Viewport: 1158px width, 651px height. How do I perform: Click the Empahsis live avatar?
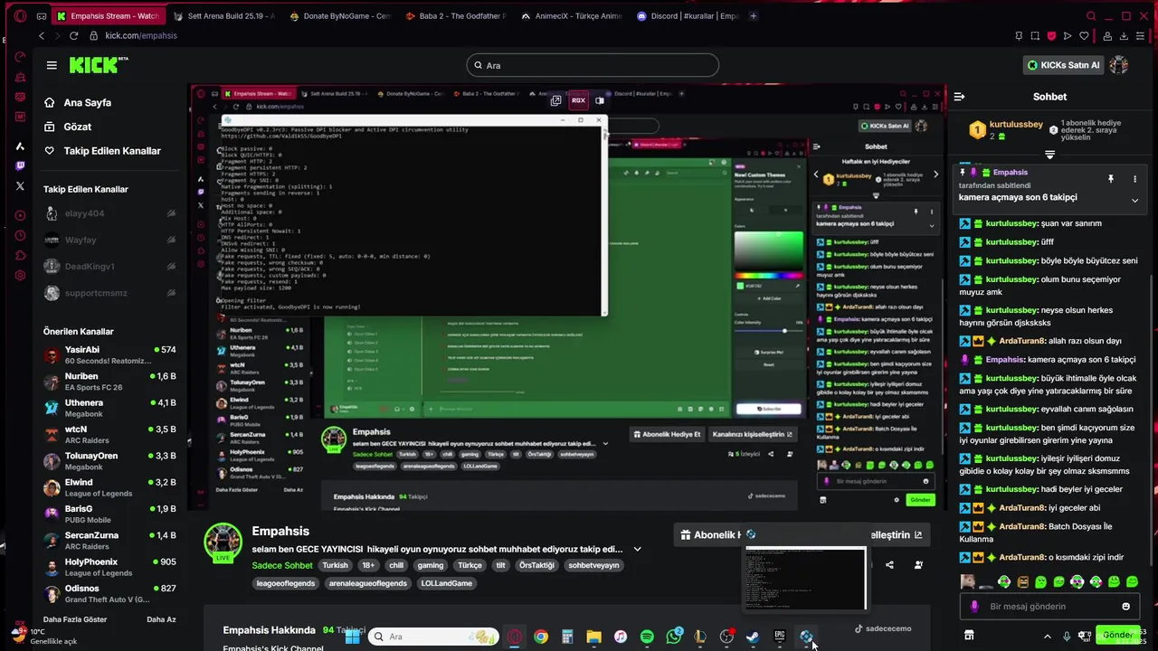(223, 542)
